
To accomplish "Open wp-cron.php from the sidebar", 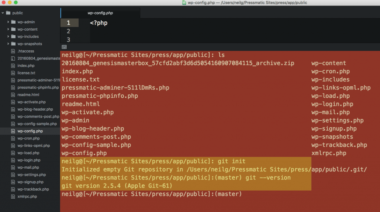I will [29, 138].
